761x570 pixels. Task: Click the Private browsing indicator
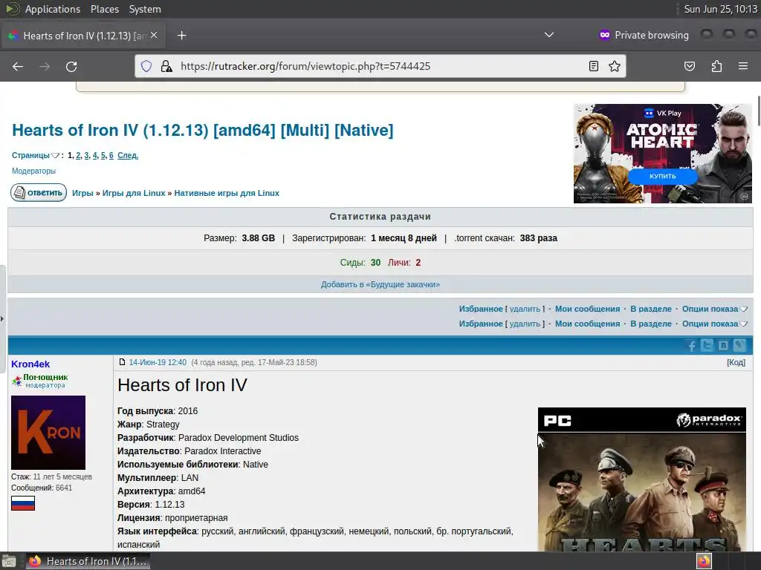(644, 35)
